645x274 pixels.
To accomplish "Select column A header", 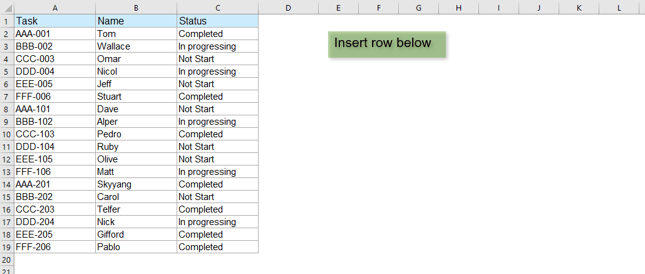I will (x=55, y=8).
